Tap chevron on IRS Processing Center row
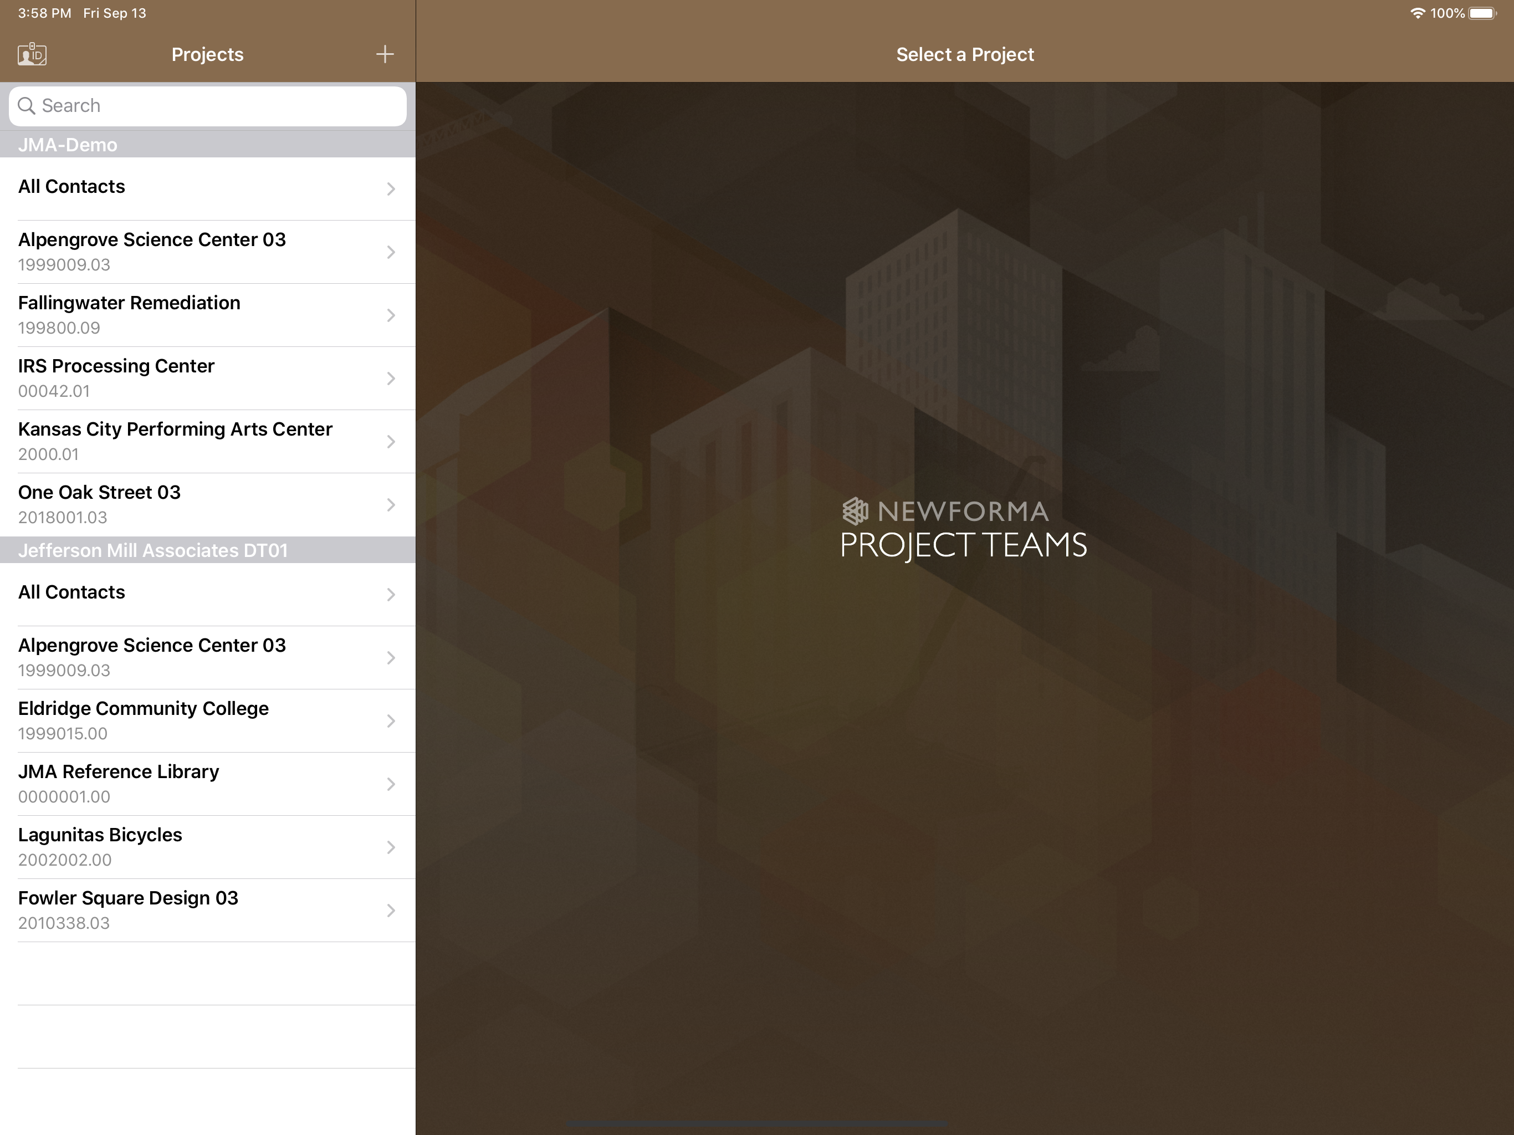The width and height of the screenshot is (1514, 1135). coord(391,379)
